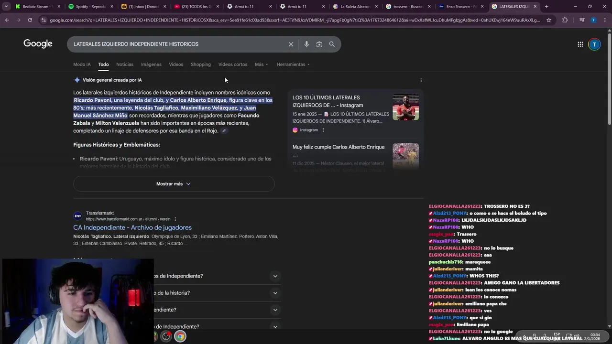Select the 'Imágenes' search tab
The width and height of the screenshot is (612, 344).
click(x=151, y=64)
